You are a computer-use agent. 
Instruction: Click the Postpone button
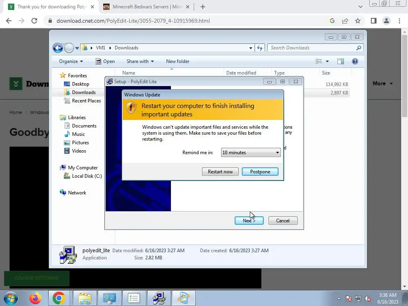pyautogui.click(x=260, y=171)
